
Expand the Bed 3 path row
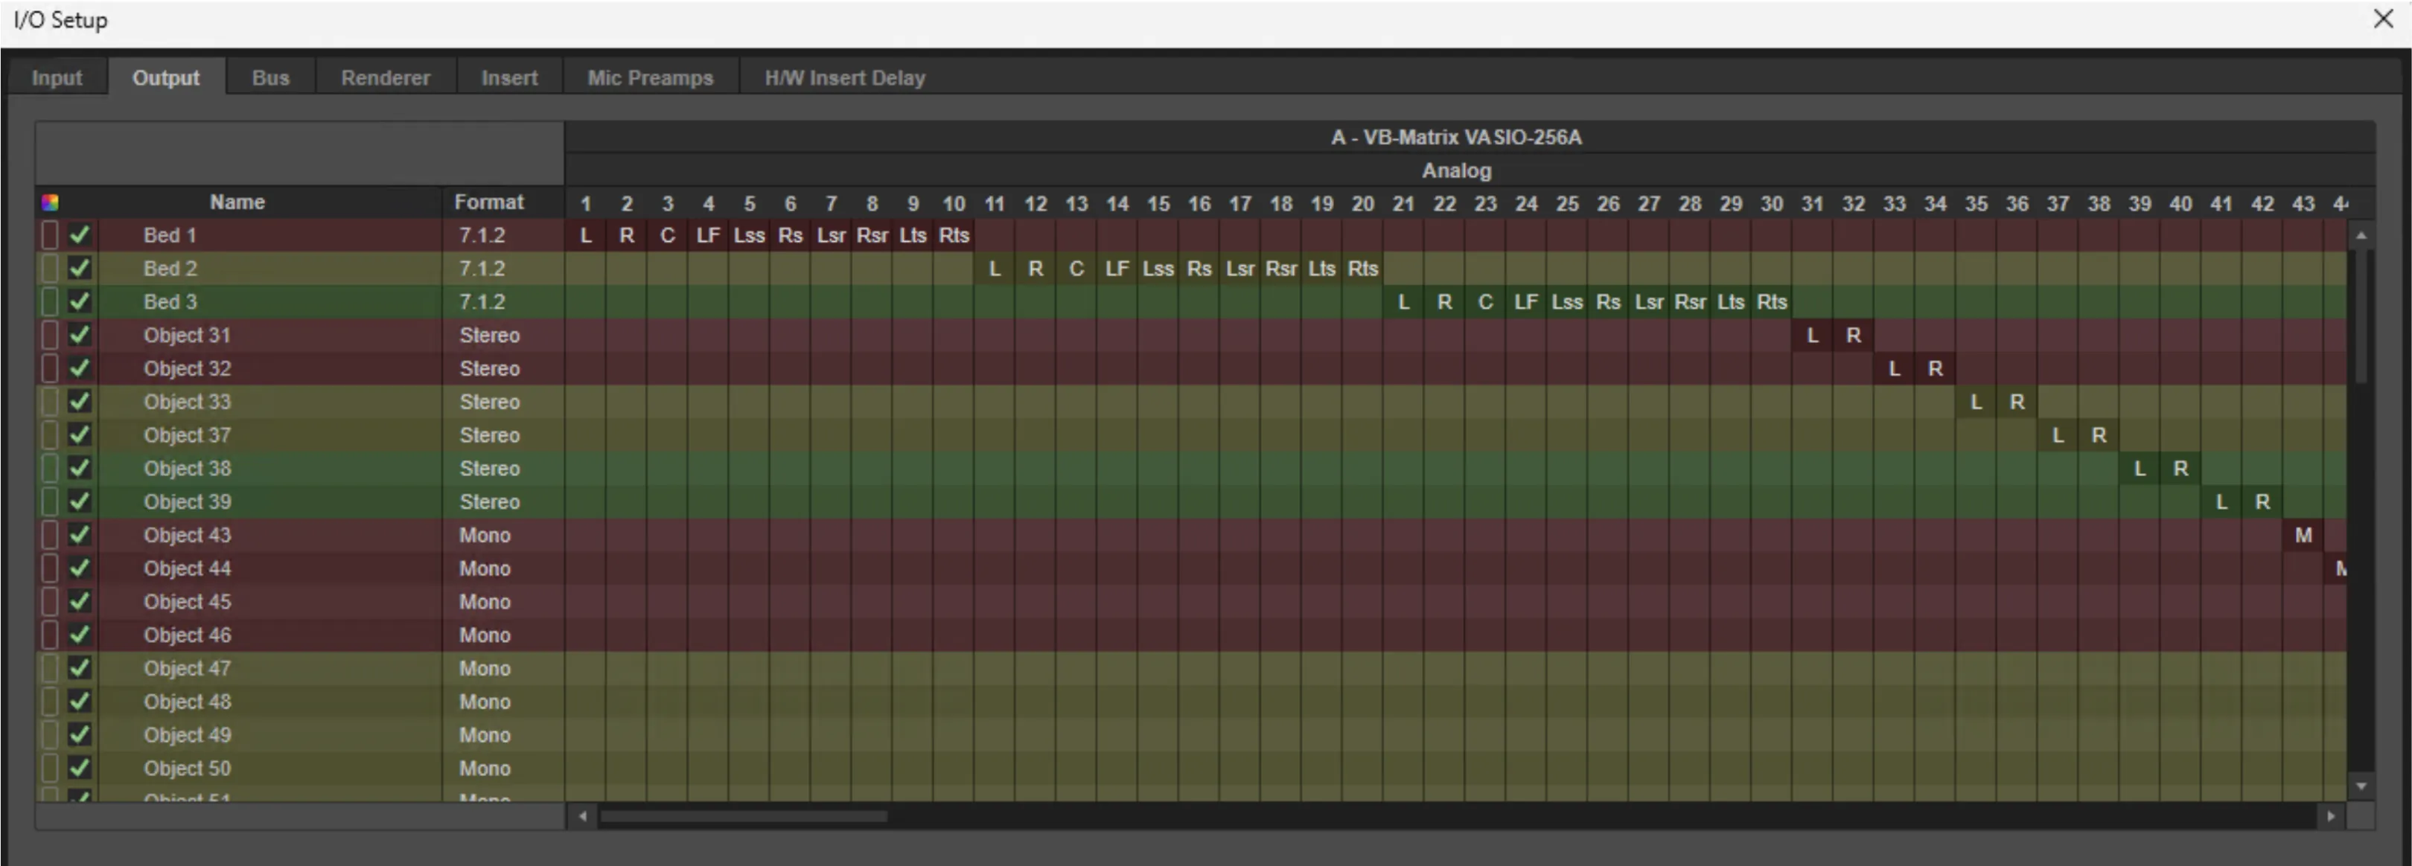click(x=51, y=301)
